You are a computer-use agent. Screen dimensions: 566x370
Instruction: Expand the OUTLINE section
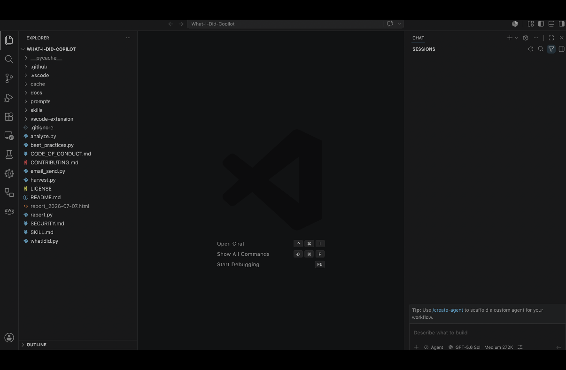[x=78, y=345]
